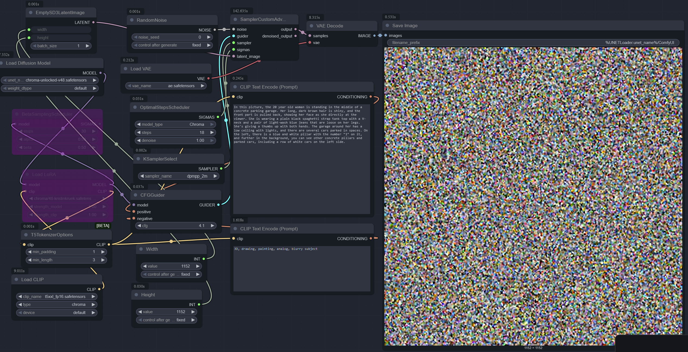Increase steps value with right arrow
This screenshot has height=352, width=688.
click(x=212, y=133)
